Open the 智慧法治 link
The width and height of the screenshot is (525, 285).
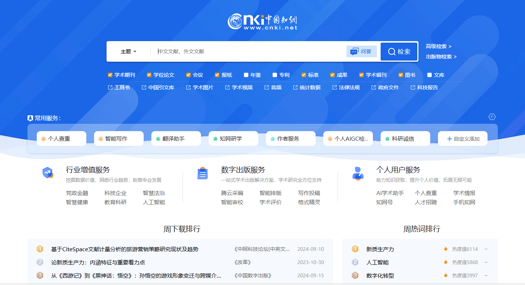[x=154, y=193]
